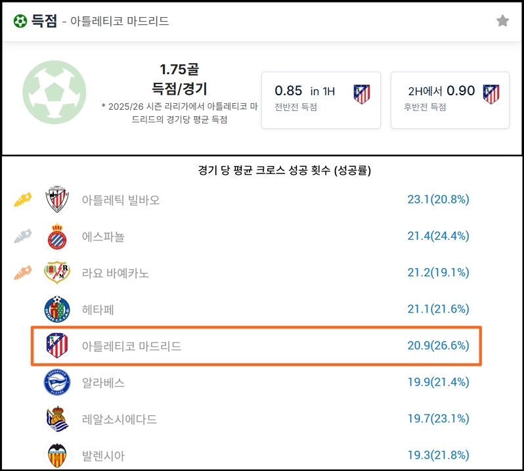Click the Rayo Vallecano club crest
This screenshot has width=524, height=471.
pyautogui.click(x=56, y=273)
